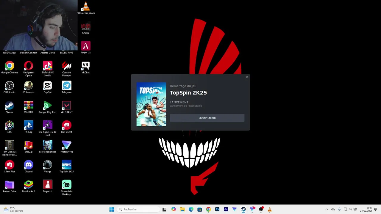This screenshot has width=381, height=214.
Task: Click the microphone tray icon
Action: [x=339, y=209]
